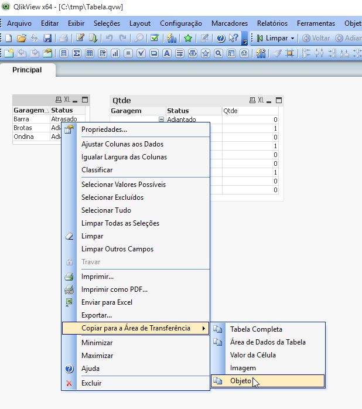Click the Limpar toolbar button
The width and height of the screenshot is (362, 409).
273,38
